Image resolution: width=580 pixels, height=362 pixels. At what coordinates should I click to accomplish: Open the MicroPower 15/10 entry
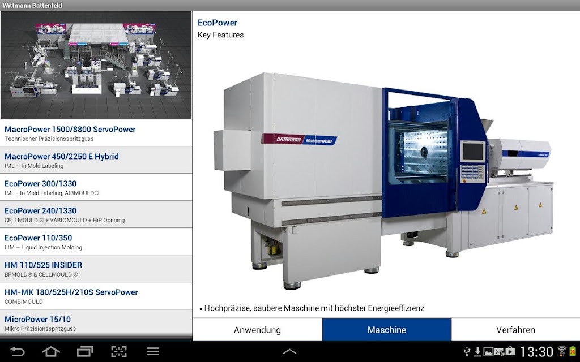[96, 323]
